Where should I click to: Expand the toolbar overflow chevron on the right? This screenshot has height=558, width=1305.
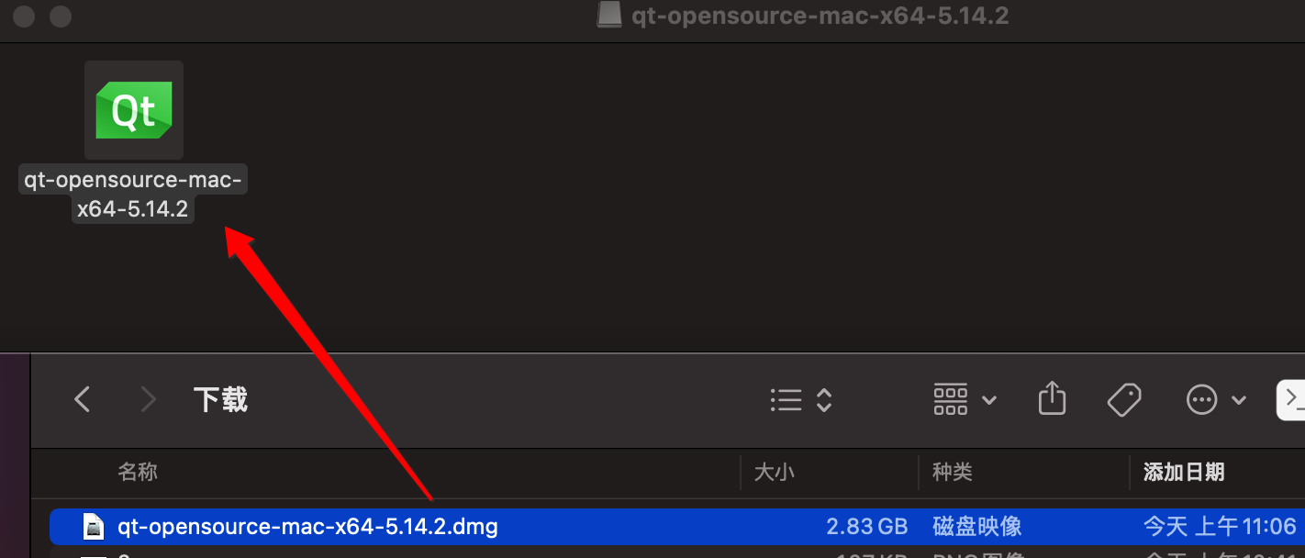pos(1291,398)
